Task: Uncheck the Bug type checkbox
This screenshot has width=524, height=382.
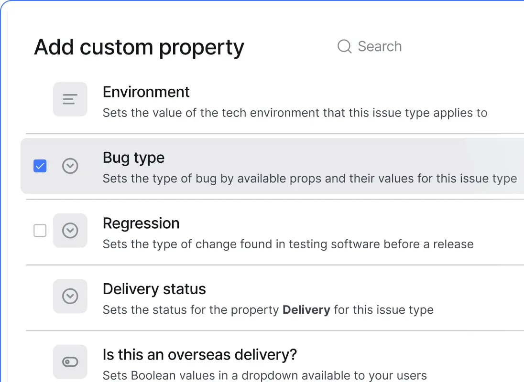Action: pos(40,166)
